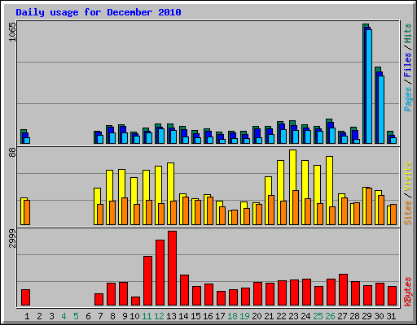Click green weekend day label 19
This screenshot has width=417, height=325.
[244, 316]
